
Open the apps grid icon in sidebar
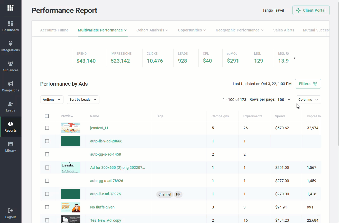click(x=10, y=8)
